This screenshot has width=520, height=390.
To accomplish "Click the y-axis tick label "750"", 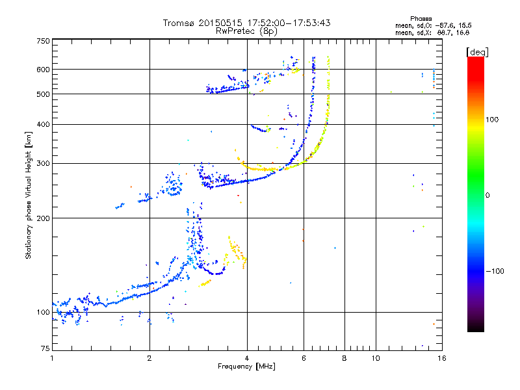I will [x=43, y=41].
